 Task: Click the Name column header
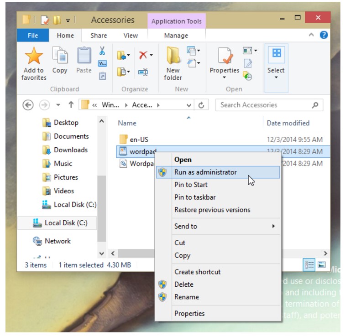point(127,123)
